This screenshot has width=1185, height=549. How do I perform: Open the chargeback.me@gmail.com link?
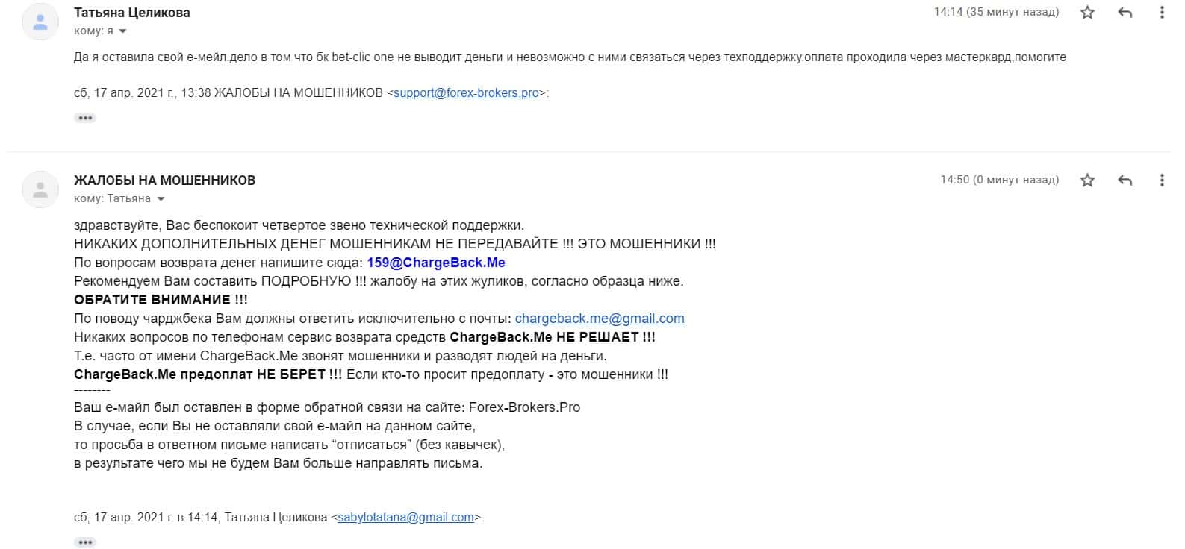click(600, 319)
